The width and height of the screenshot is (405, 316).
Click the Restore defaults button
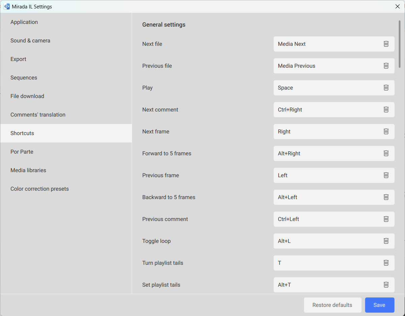pyautogui.click(x=333, y=305)
